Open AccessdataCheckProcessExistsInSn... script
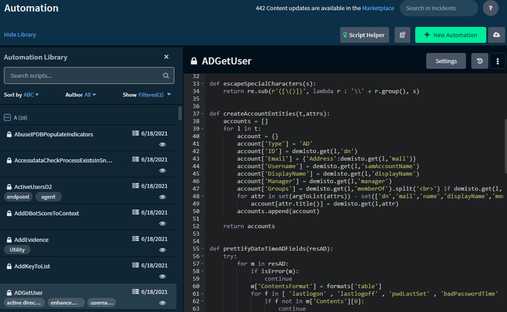 point(63,160)
